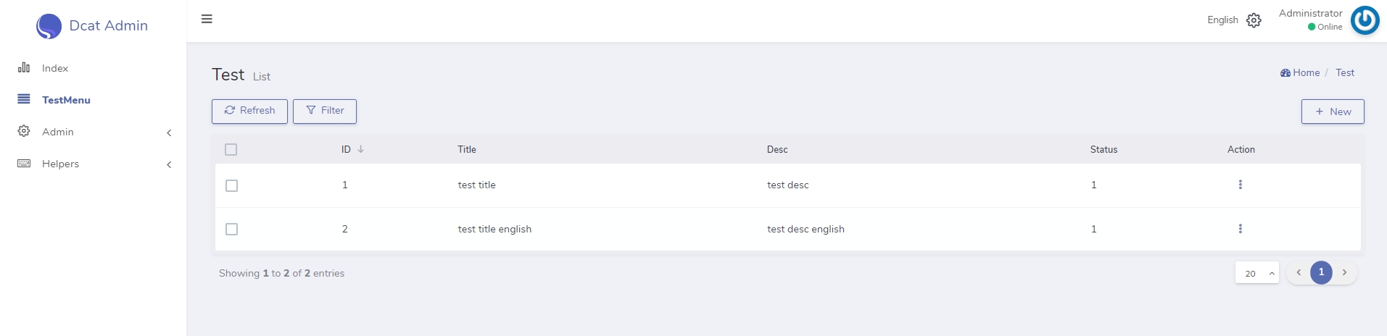This screenshot has height=336, width=1387.
Task: Open actions menu for test title row
Action: coord(1240,185)
